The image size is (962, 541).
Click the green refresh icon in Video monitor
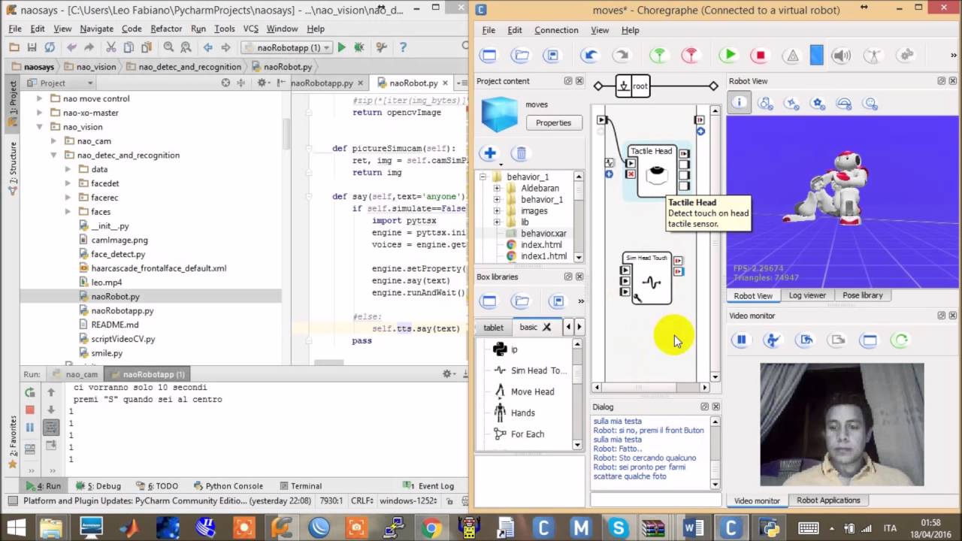900,340
